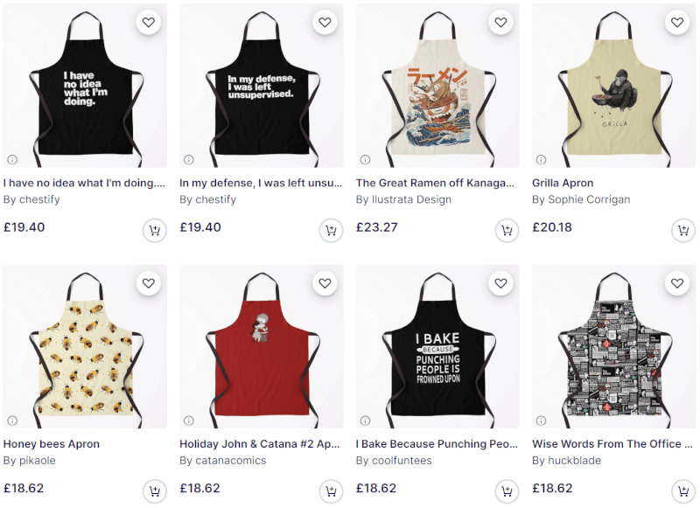Open Grilla Apron product title
Viewport: 700px width, 508px height.
[x=563, y=183]
